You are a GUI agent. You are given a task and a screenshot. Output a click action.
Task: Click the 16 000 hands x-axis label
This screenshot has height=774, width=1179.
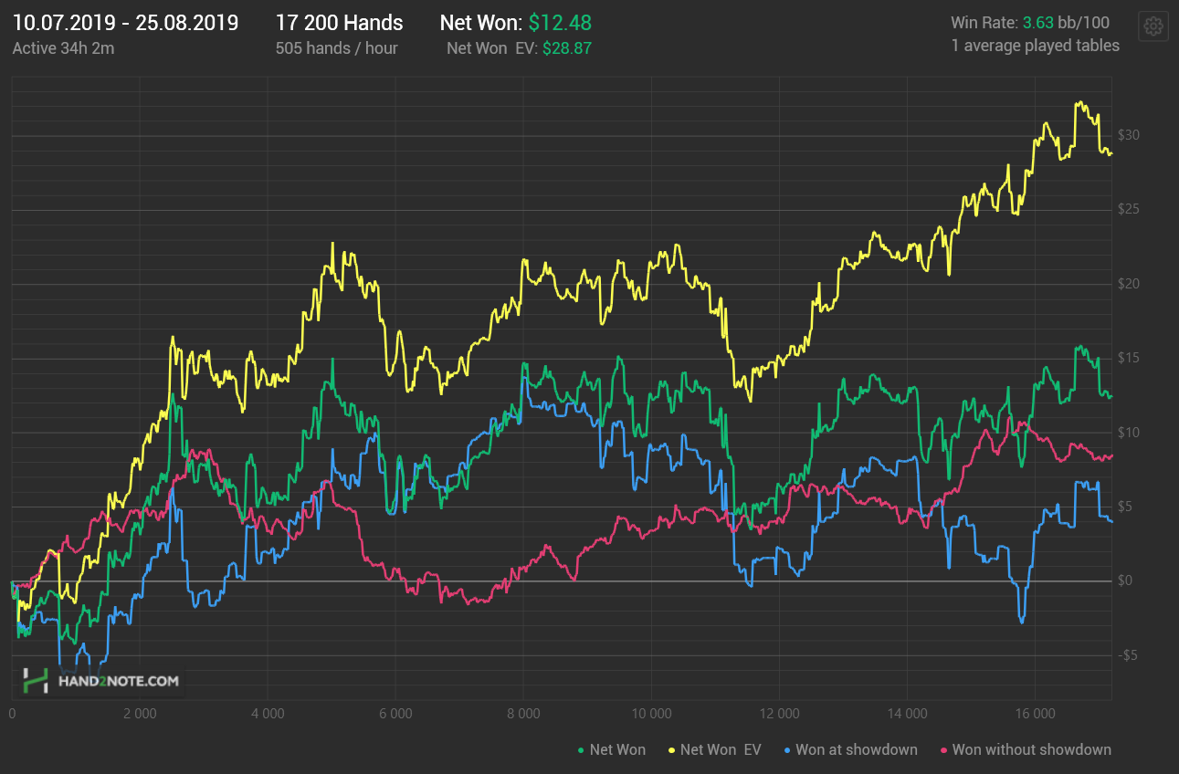tap(1034, 714)
